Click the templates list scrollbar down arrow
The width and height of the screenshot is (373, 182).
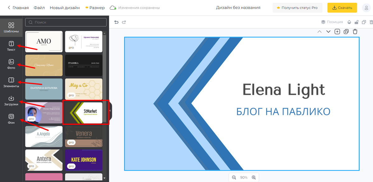[x=104, y=178]
